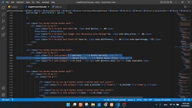The width and height of the screenshot is (192, 108).
Task: Click line number 164 in gutter
Action: point(11,55)
